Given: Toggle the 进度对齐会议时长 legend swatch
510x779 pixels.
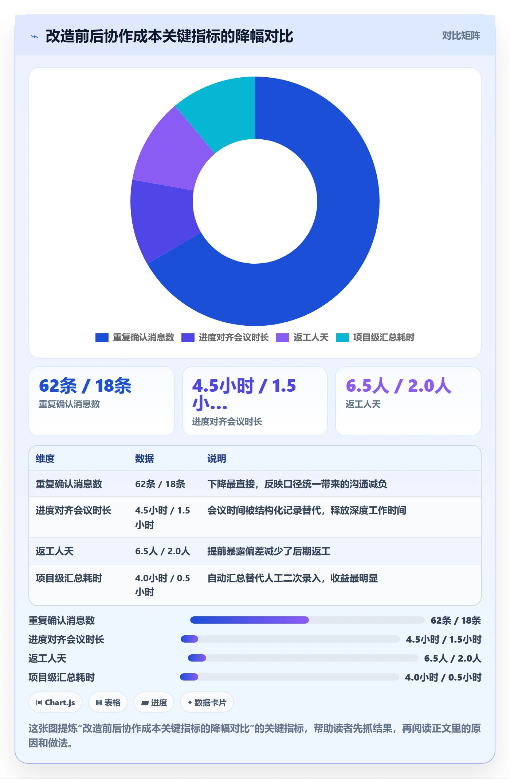Looking at the screenshot, I should point(188,338).
